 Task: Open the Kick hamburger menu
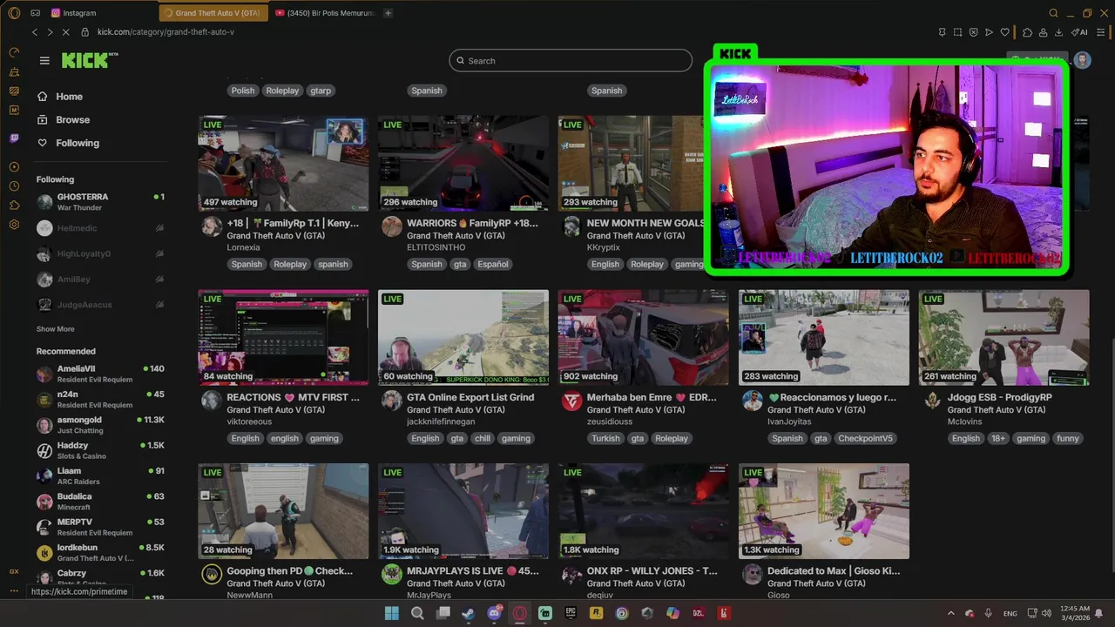coord(44,61)
